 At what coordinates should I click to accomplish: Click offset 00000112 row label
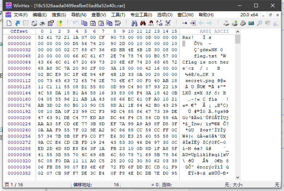pos(19,81)
